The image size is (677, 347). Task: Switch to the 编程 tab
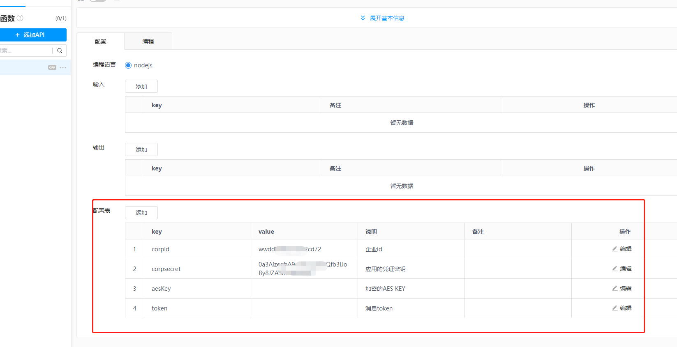click(148, 41)
